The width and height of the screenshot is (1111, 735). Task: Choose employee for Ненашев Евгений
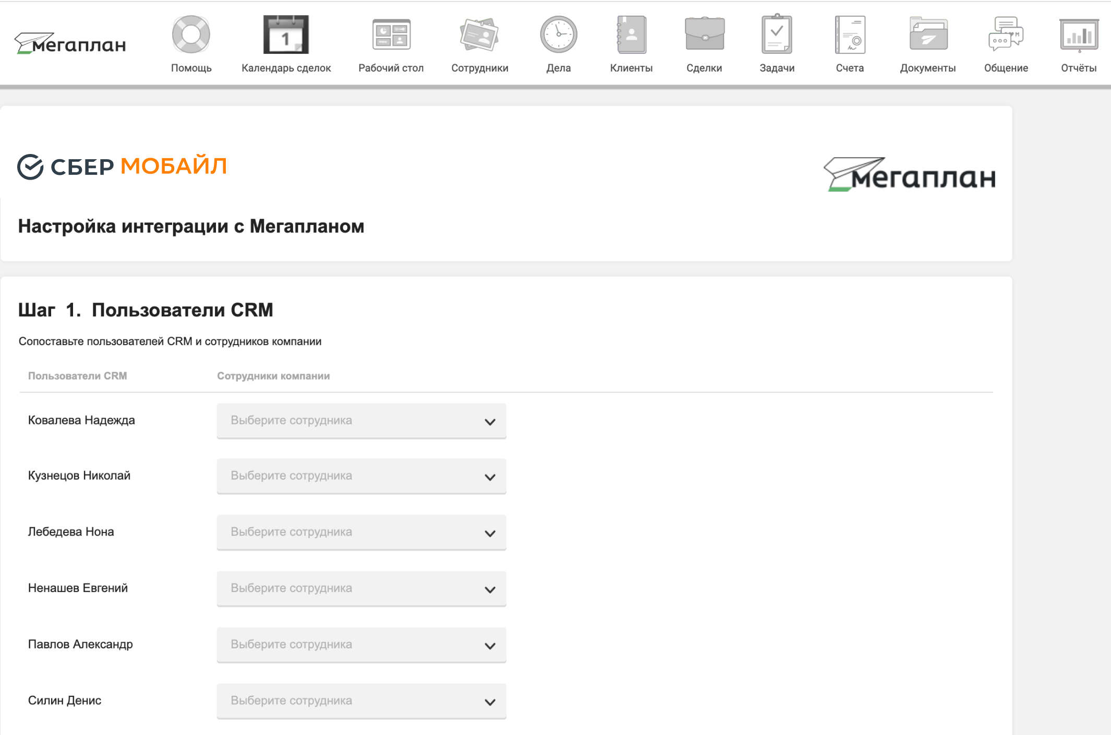(x=361, y=588)
